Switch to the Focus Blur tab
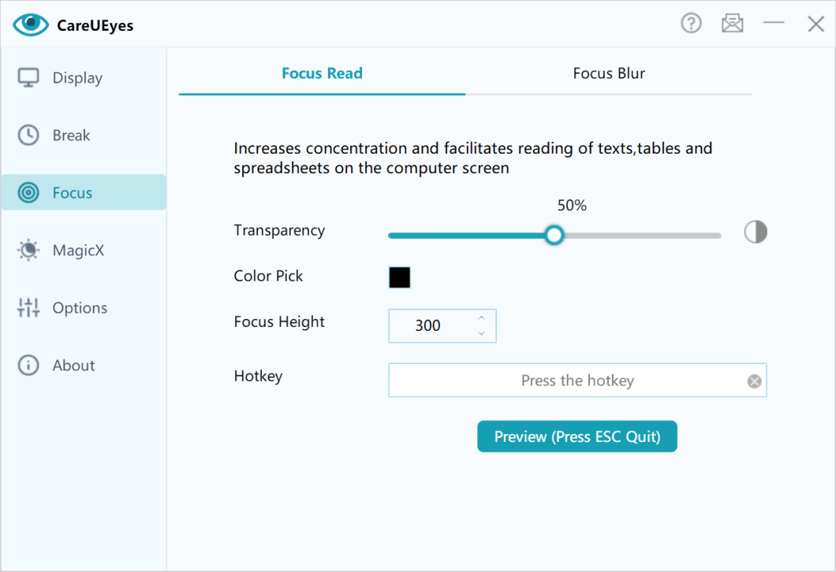This screenshot has width=836, height=572. pos(609,73)
